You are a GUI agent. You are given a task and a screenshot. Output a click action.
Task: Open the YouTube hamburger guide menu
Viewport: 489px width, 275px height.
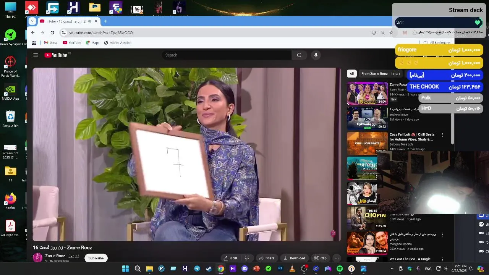click(36, 55)
